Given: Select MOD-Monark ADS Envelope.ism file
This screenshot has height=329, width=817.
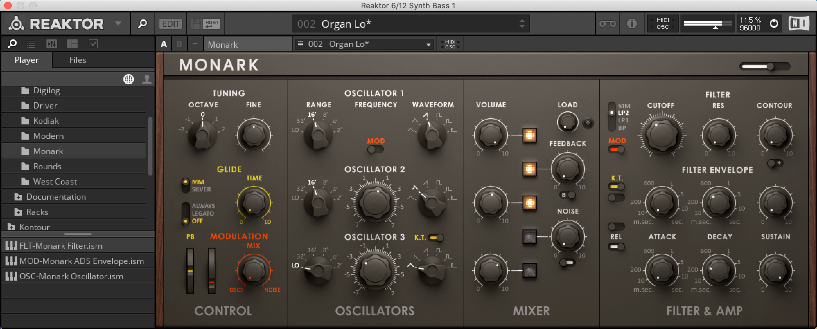Looking at the screenshot, I should (78, 261).
